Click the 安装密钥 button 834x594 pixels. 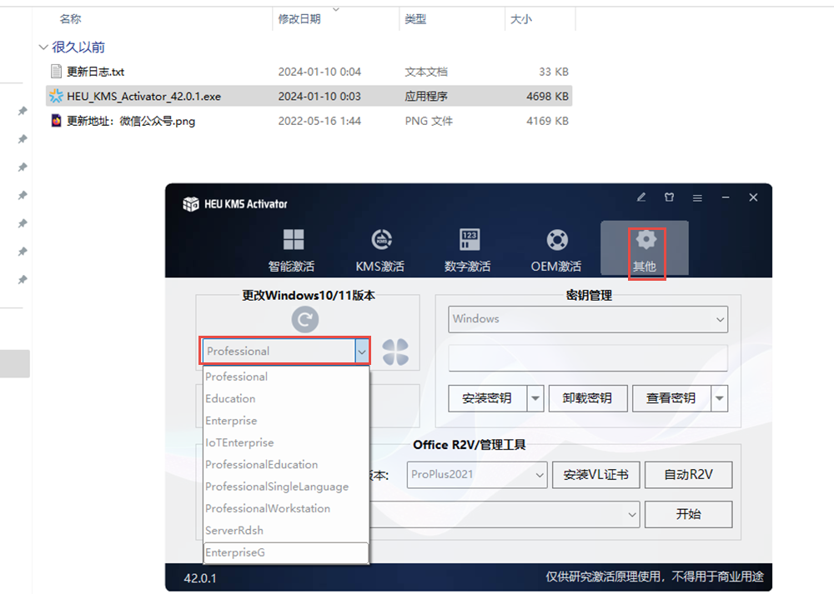click(x=487, y=398)
